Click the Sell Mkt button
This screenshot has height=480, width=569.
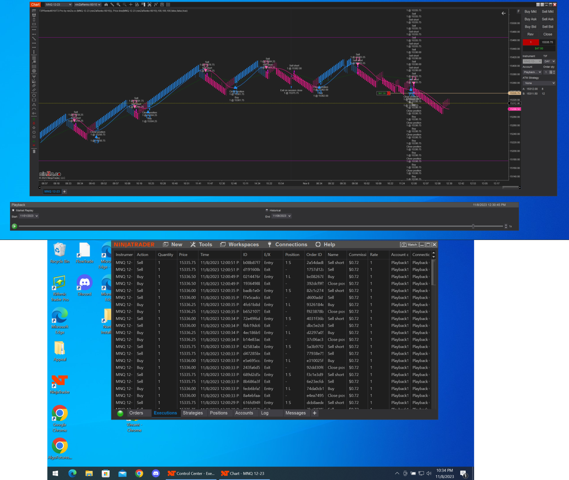(x=548, y=12)
